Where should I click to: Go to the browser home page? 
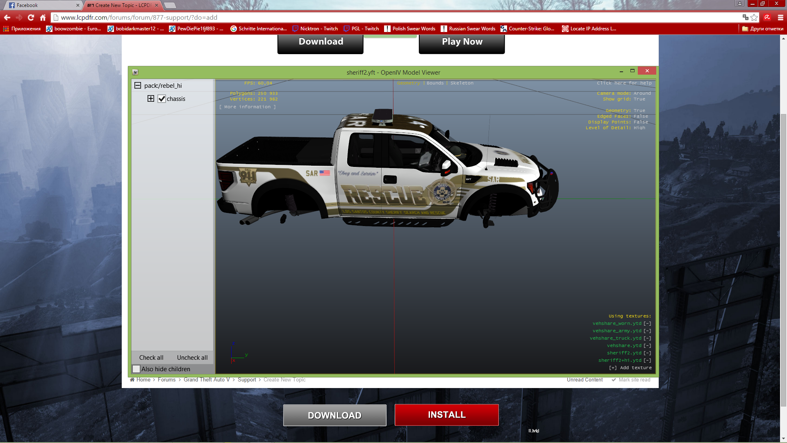pos(43,18)
